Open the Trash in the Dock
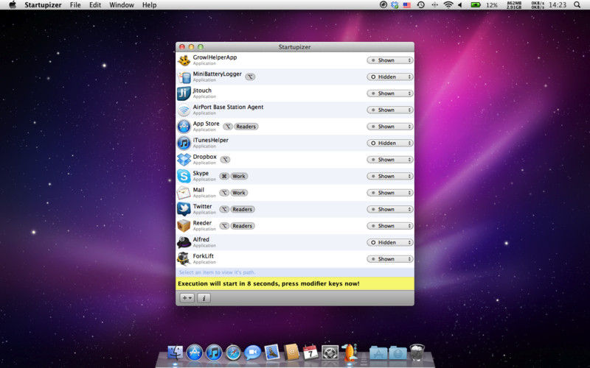Image resolution: width=590 pixels, height=368 pixels. (417, 353)
